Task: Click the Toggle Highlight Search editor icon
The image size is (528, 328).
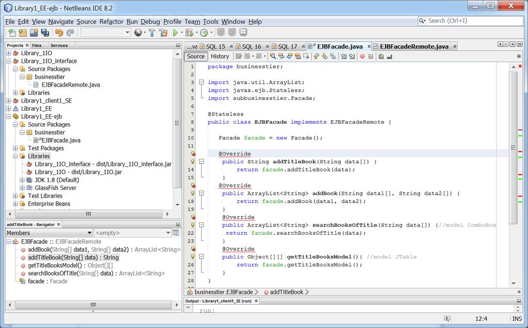Action: pyautogui.click(x=298, y=56)
